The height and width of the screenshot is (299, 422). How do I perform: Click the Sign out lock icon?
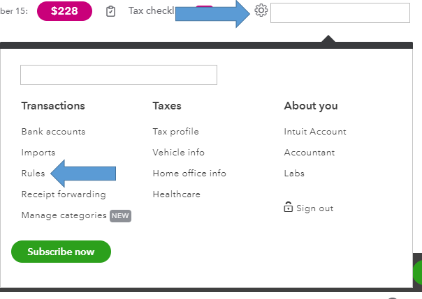(288, 207)
